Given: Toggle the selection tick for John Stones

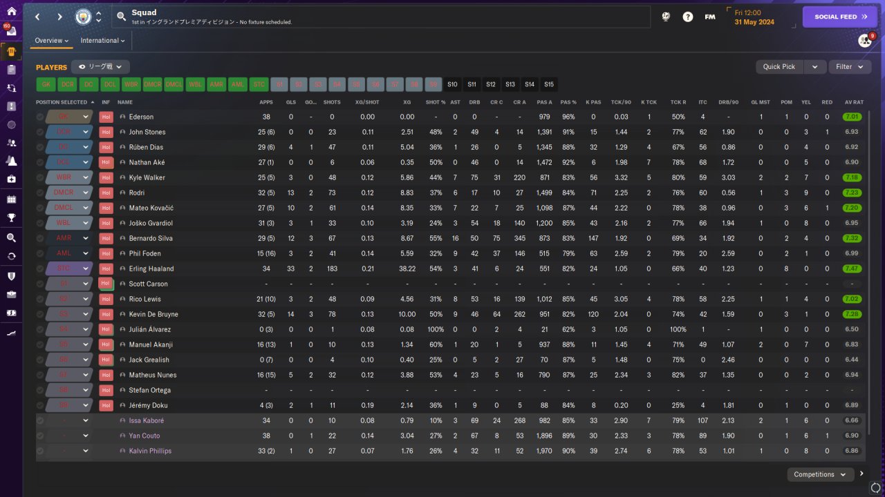Looking at the screenshot, I should pos(40,132).
